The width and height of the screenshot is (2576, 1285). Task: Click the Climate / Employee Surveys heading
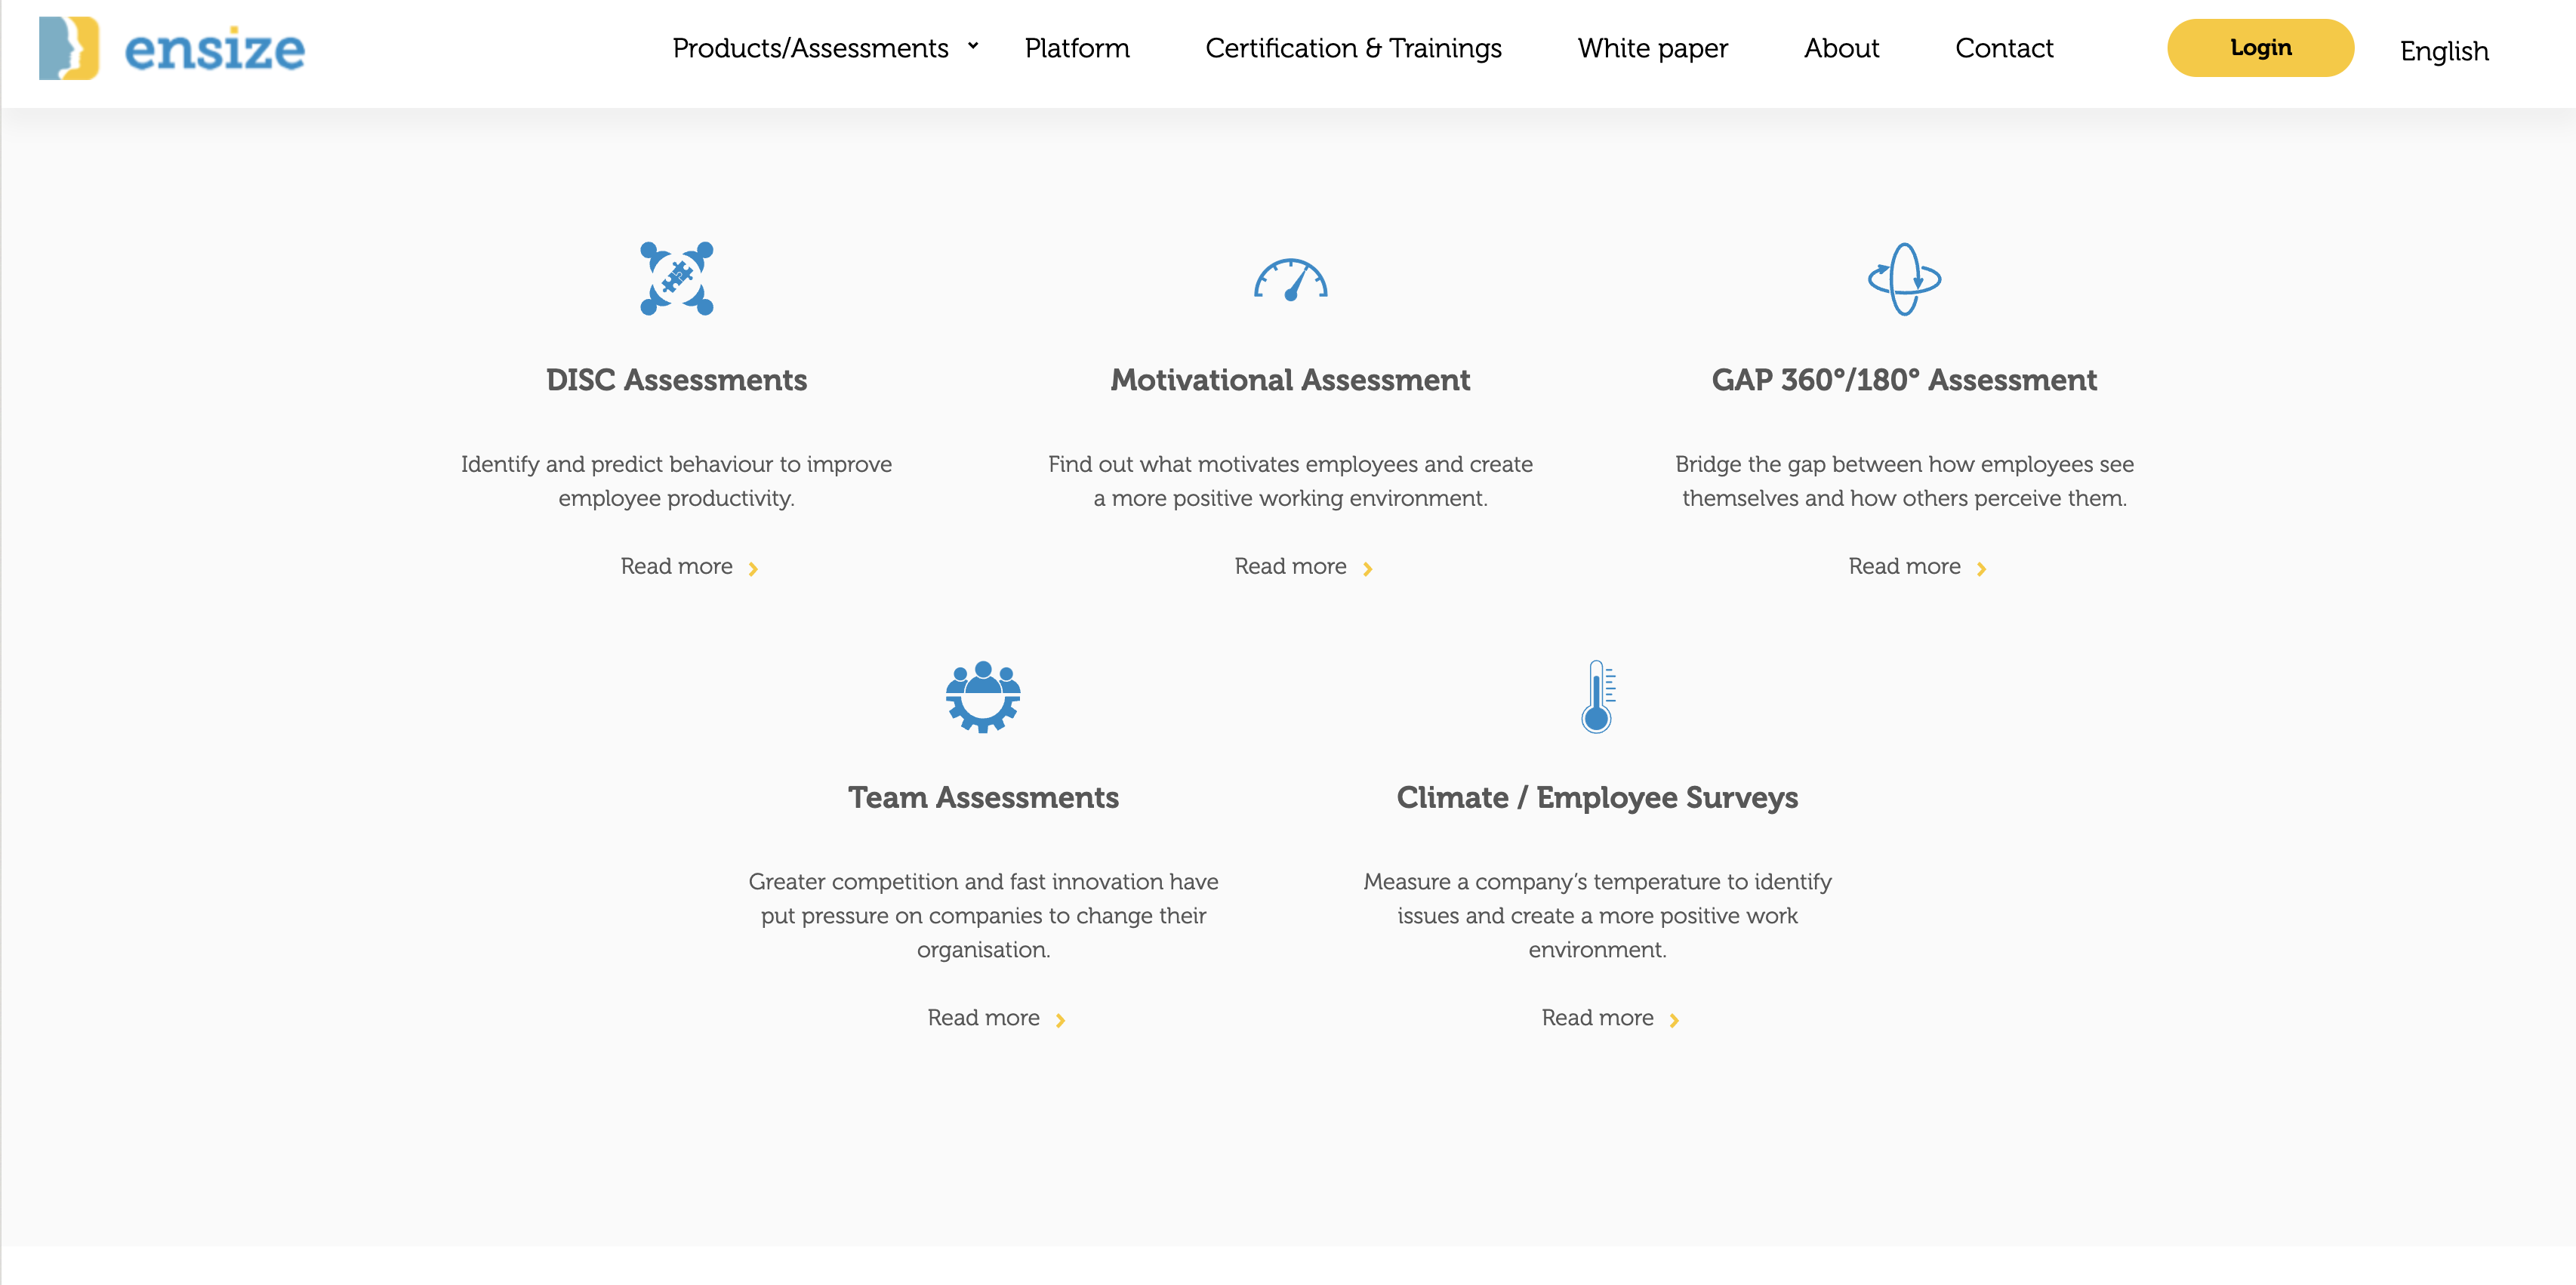[1597, 798]
